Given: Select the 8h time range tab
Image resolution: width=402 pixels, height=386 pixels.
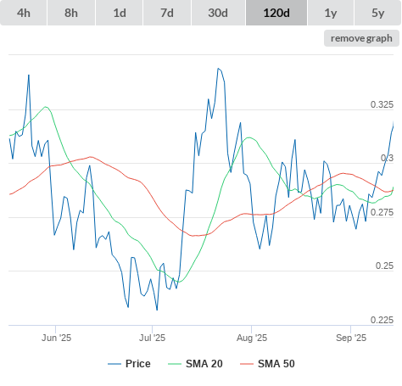Looking at the screenshot, I should pos(71,13).
